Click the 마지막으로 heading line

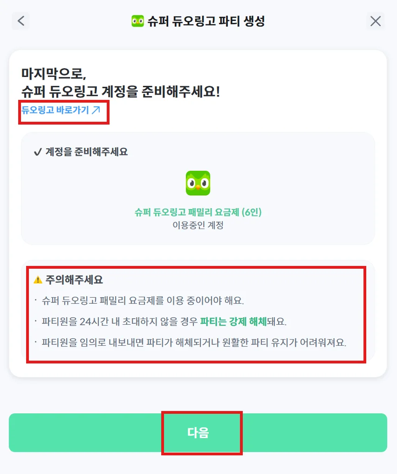click(x=54, y=74)
